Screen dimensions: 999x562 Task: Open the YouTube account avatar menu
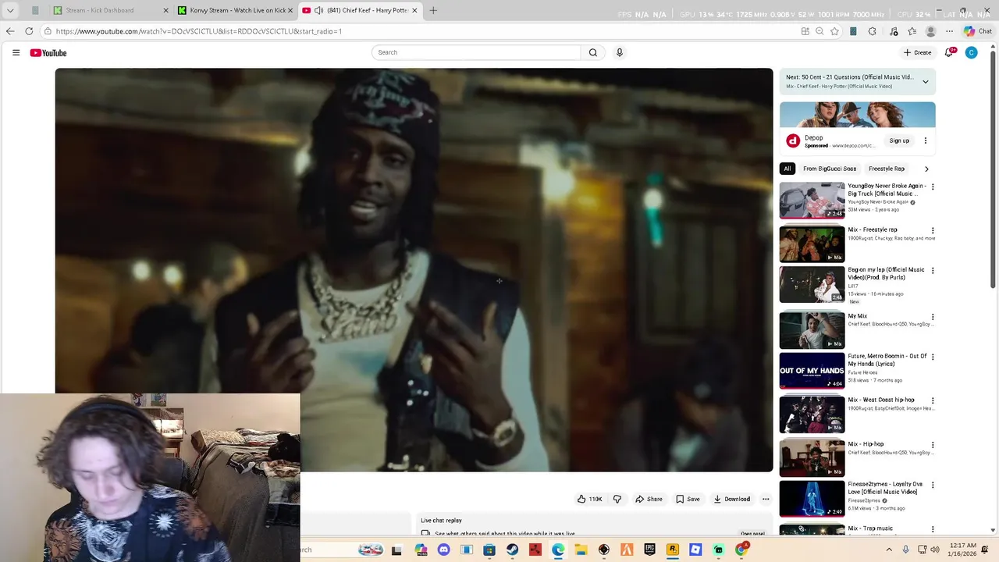971,52
